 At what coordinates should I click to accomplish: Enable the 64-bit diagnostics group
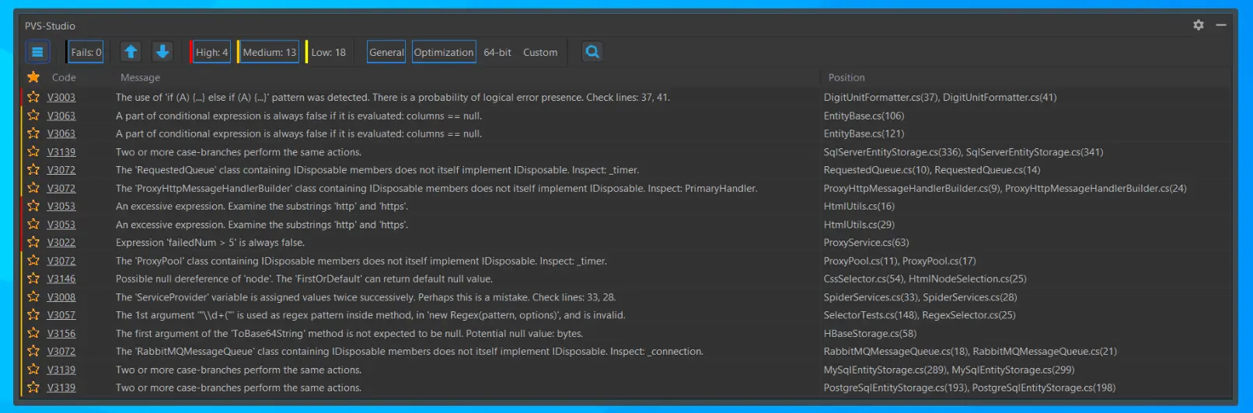point(497,52)
